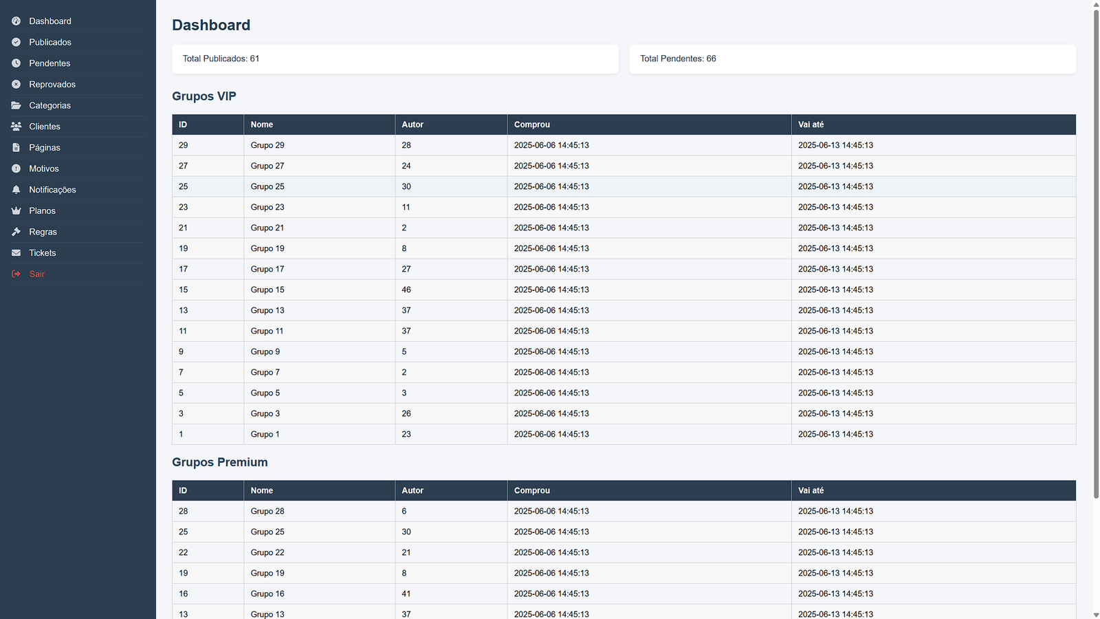Click the Comprou header in Grupos VIP table
This screenshot has height=619, width=1100.
[x=649, y=124]
